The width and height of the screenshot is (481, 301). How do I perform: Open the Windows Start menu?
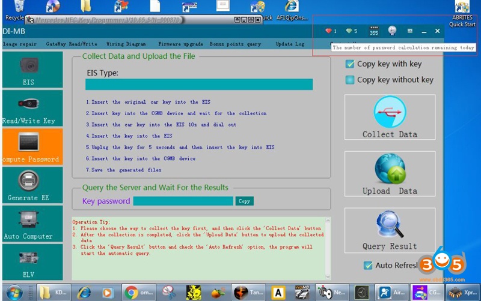pos(14,293)
